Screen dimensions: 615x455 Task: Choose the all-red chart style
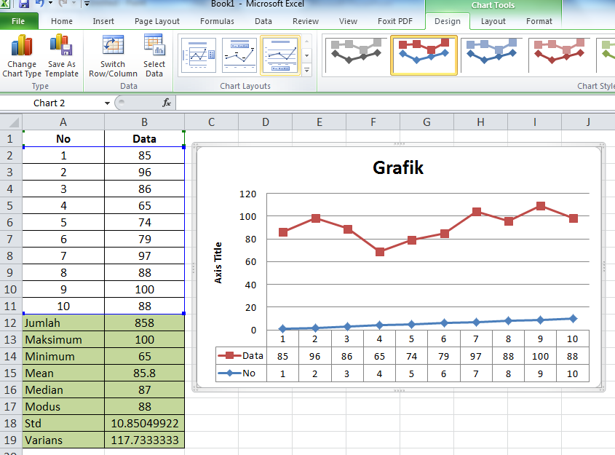pos(559,54)
